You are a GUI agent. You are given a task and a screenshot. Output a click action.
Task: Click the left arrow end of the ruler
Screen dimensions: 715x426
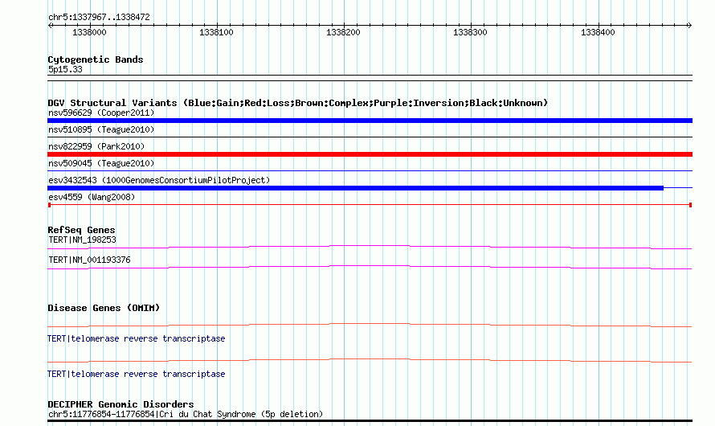click(50, 25)
